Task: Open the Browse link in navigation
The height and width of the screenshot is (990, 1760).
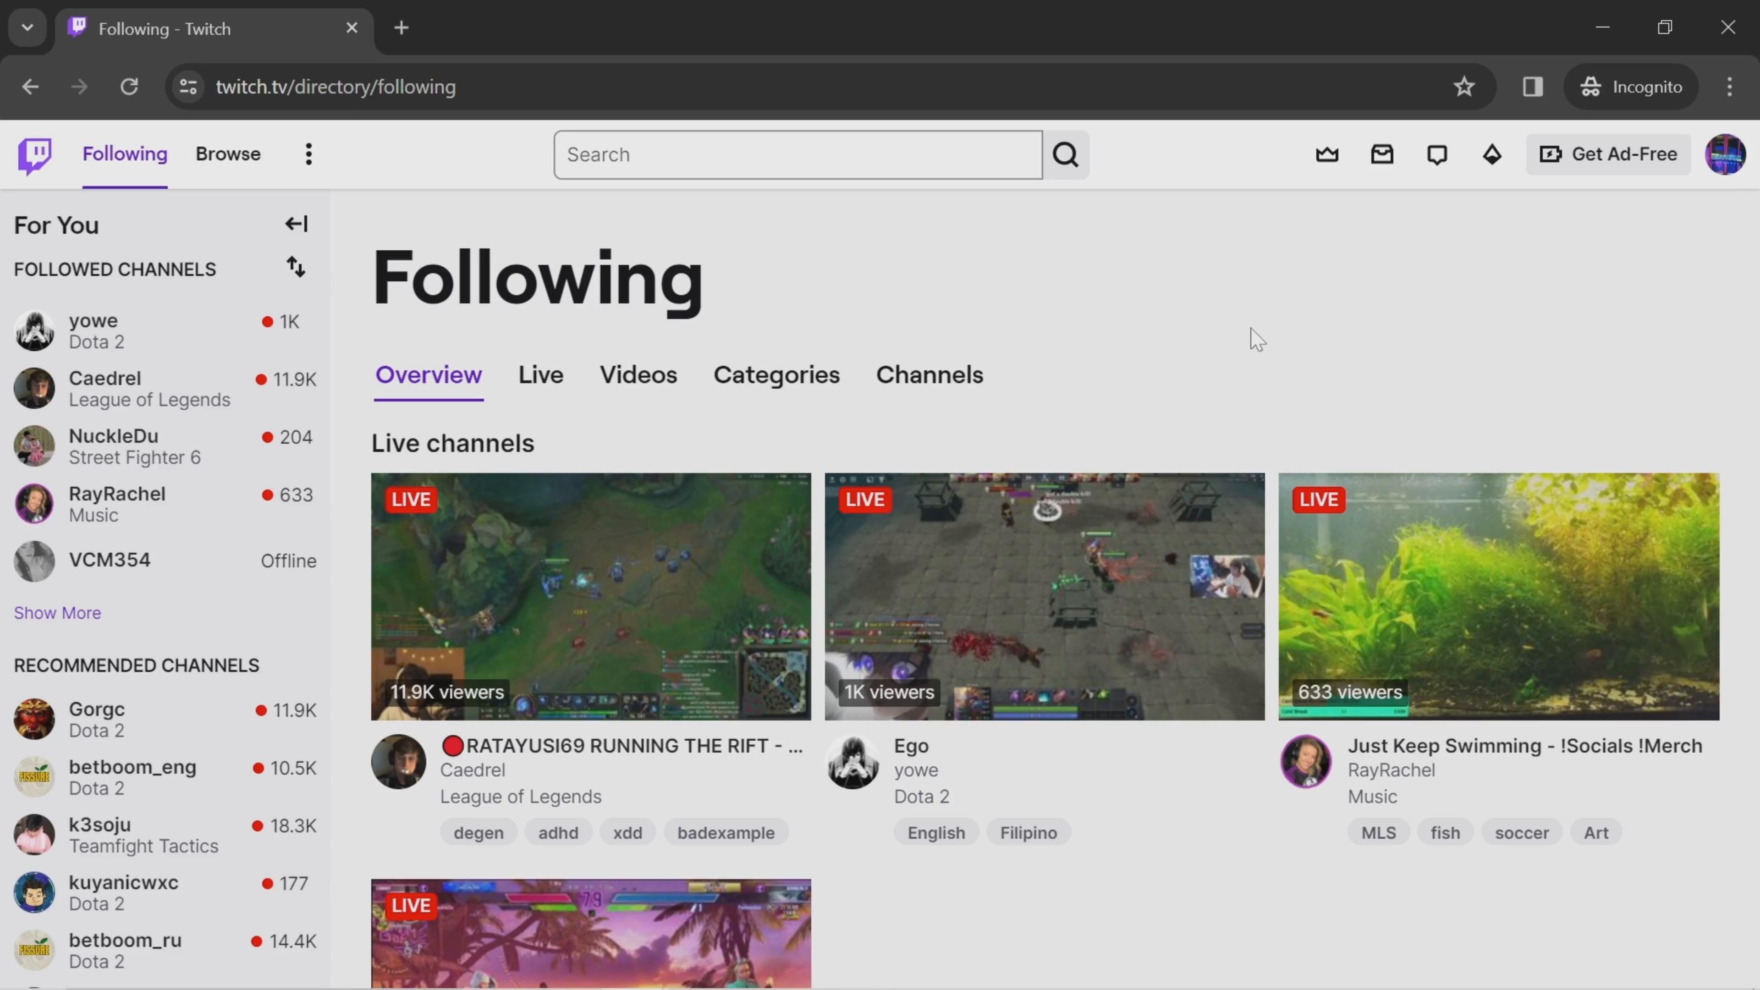Action: [x=227, y=154]
